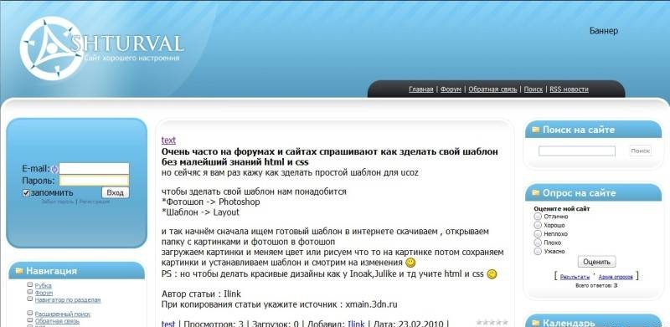Rate the article using the star rating
Screen dimensions: 670x327
[x=492, y=322]
